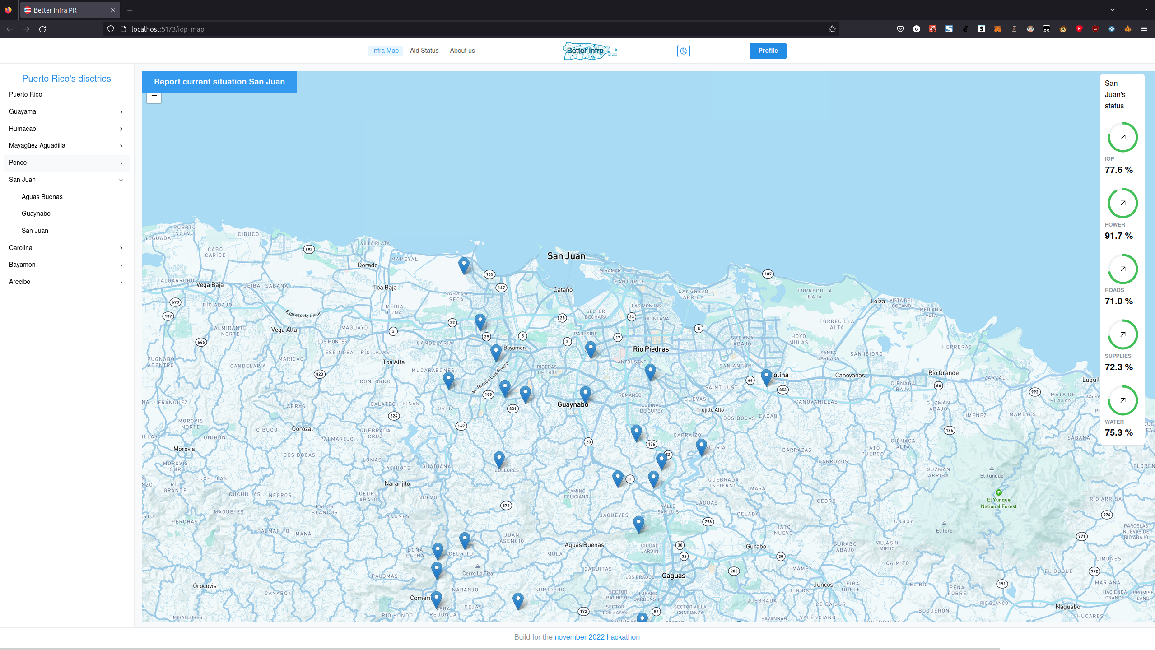Open the WATER status arrow icon
The image size is (1155, 650).
tap(1122, 400)
